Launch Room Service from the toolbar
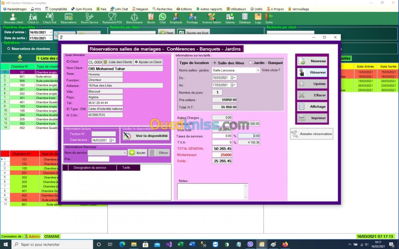The height and width of the screenshot is (249, 399). (89, 18)
